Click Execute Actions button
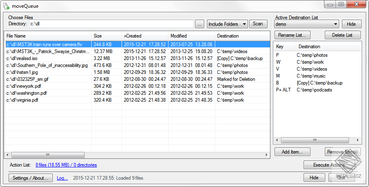This screenshot has height=187, width=369. point(329,165)
